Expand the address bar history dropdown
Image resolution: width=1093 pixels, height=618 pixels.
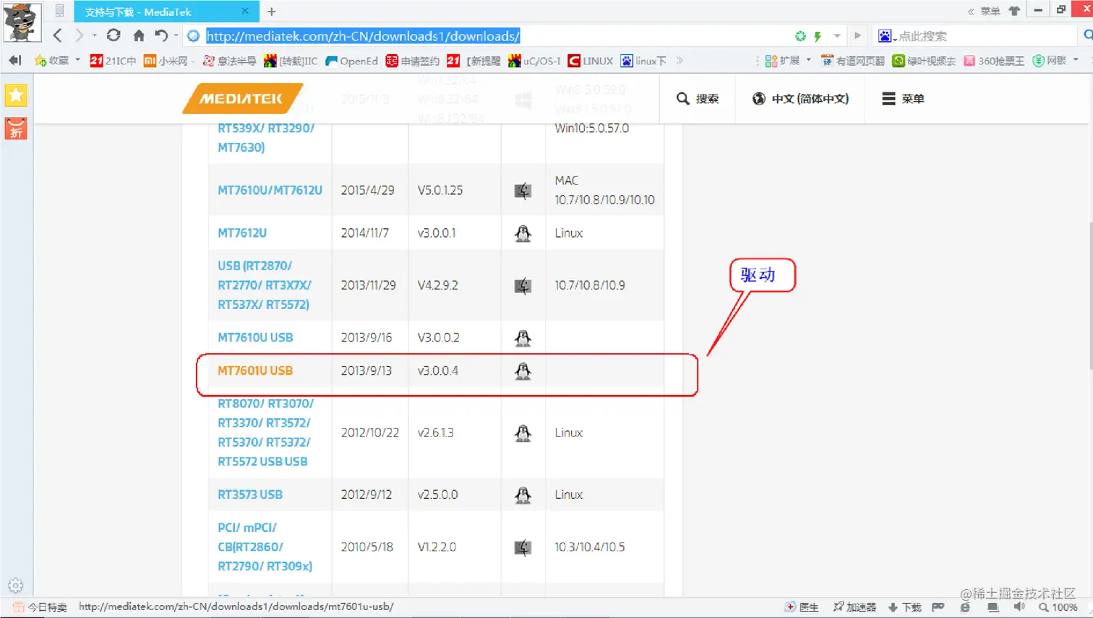click(837, 36)
